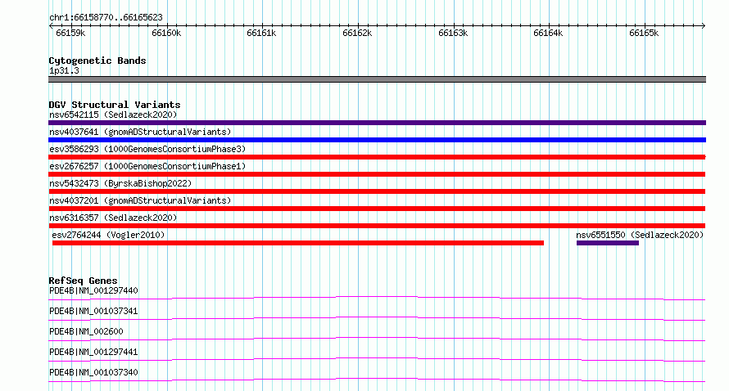Click the DGV Structural Variants track heading
The width and height of the screenshot is (729, 391).
(x=115, y=105)
